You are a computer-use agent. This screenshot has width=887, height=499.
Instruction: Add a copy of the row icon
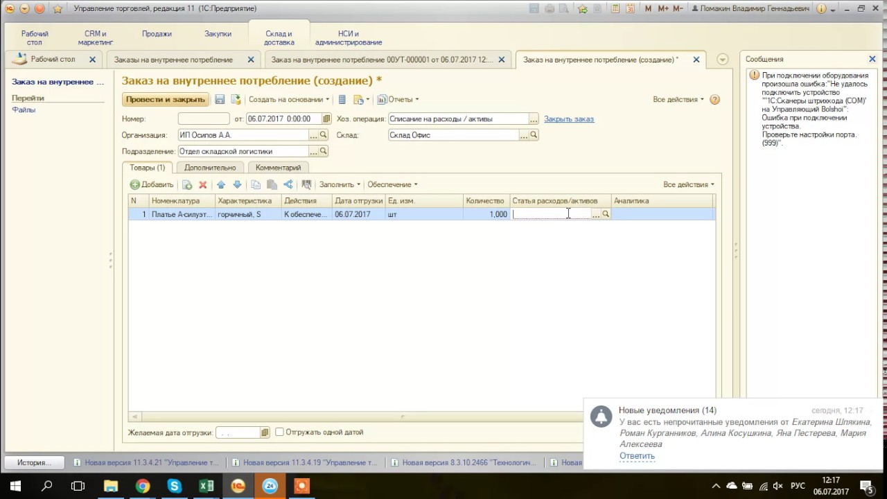[x=187, y=184]
